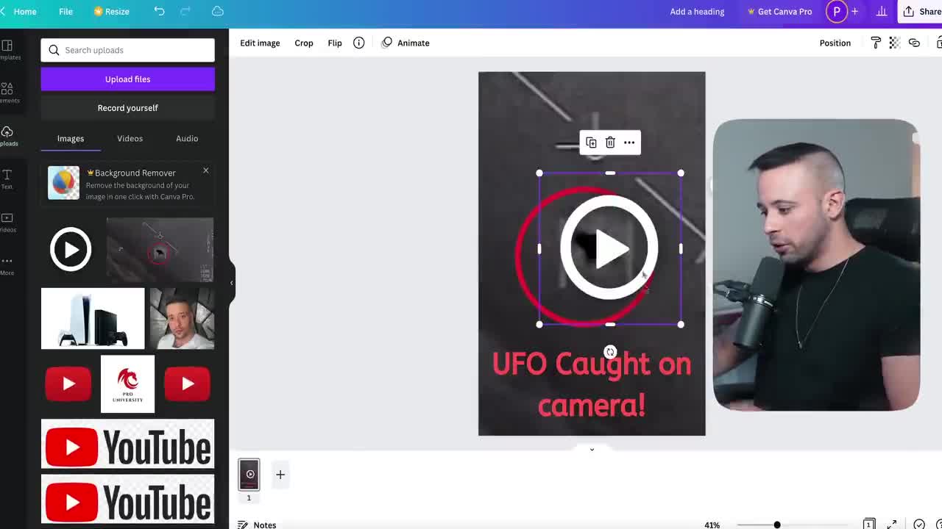This screenshot has width=942, height=529.
Task: Select the upper YouTube wordmark logo thumbnail
Action: click(x=127, y=444)
